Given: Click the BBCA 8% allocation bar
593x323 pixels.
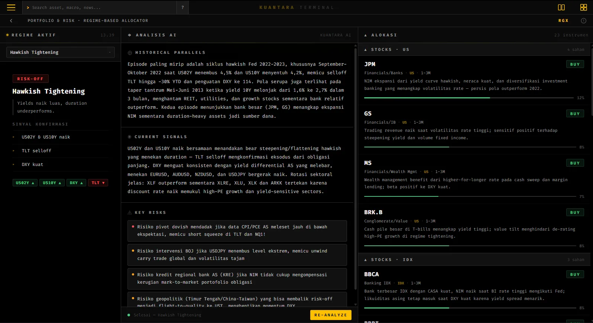Looking at the screenshot, I should tap(470, 308).
